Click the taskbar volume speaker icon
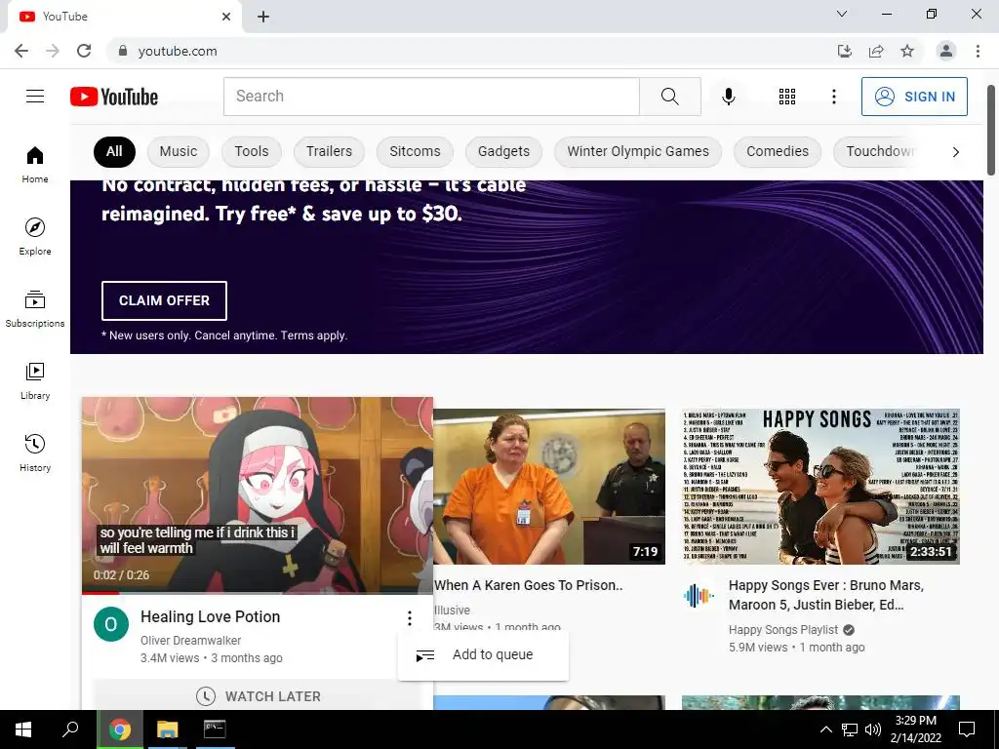 click(x=873, y=729)
